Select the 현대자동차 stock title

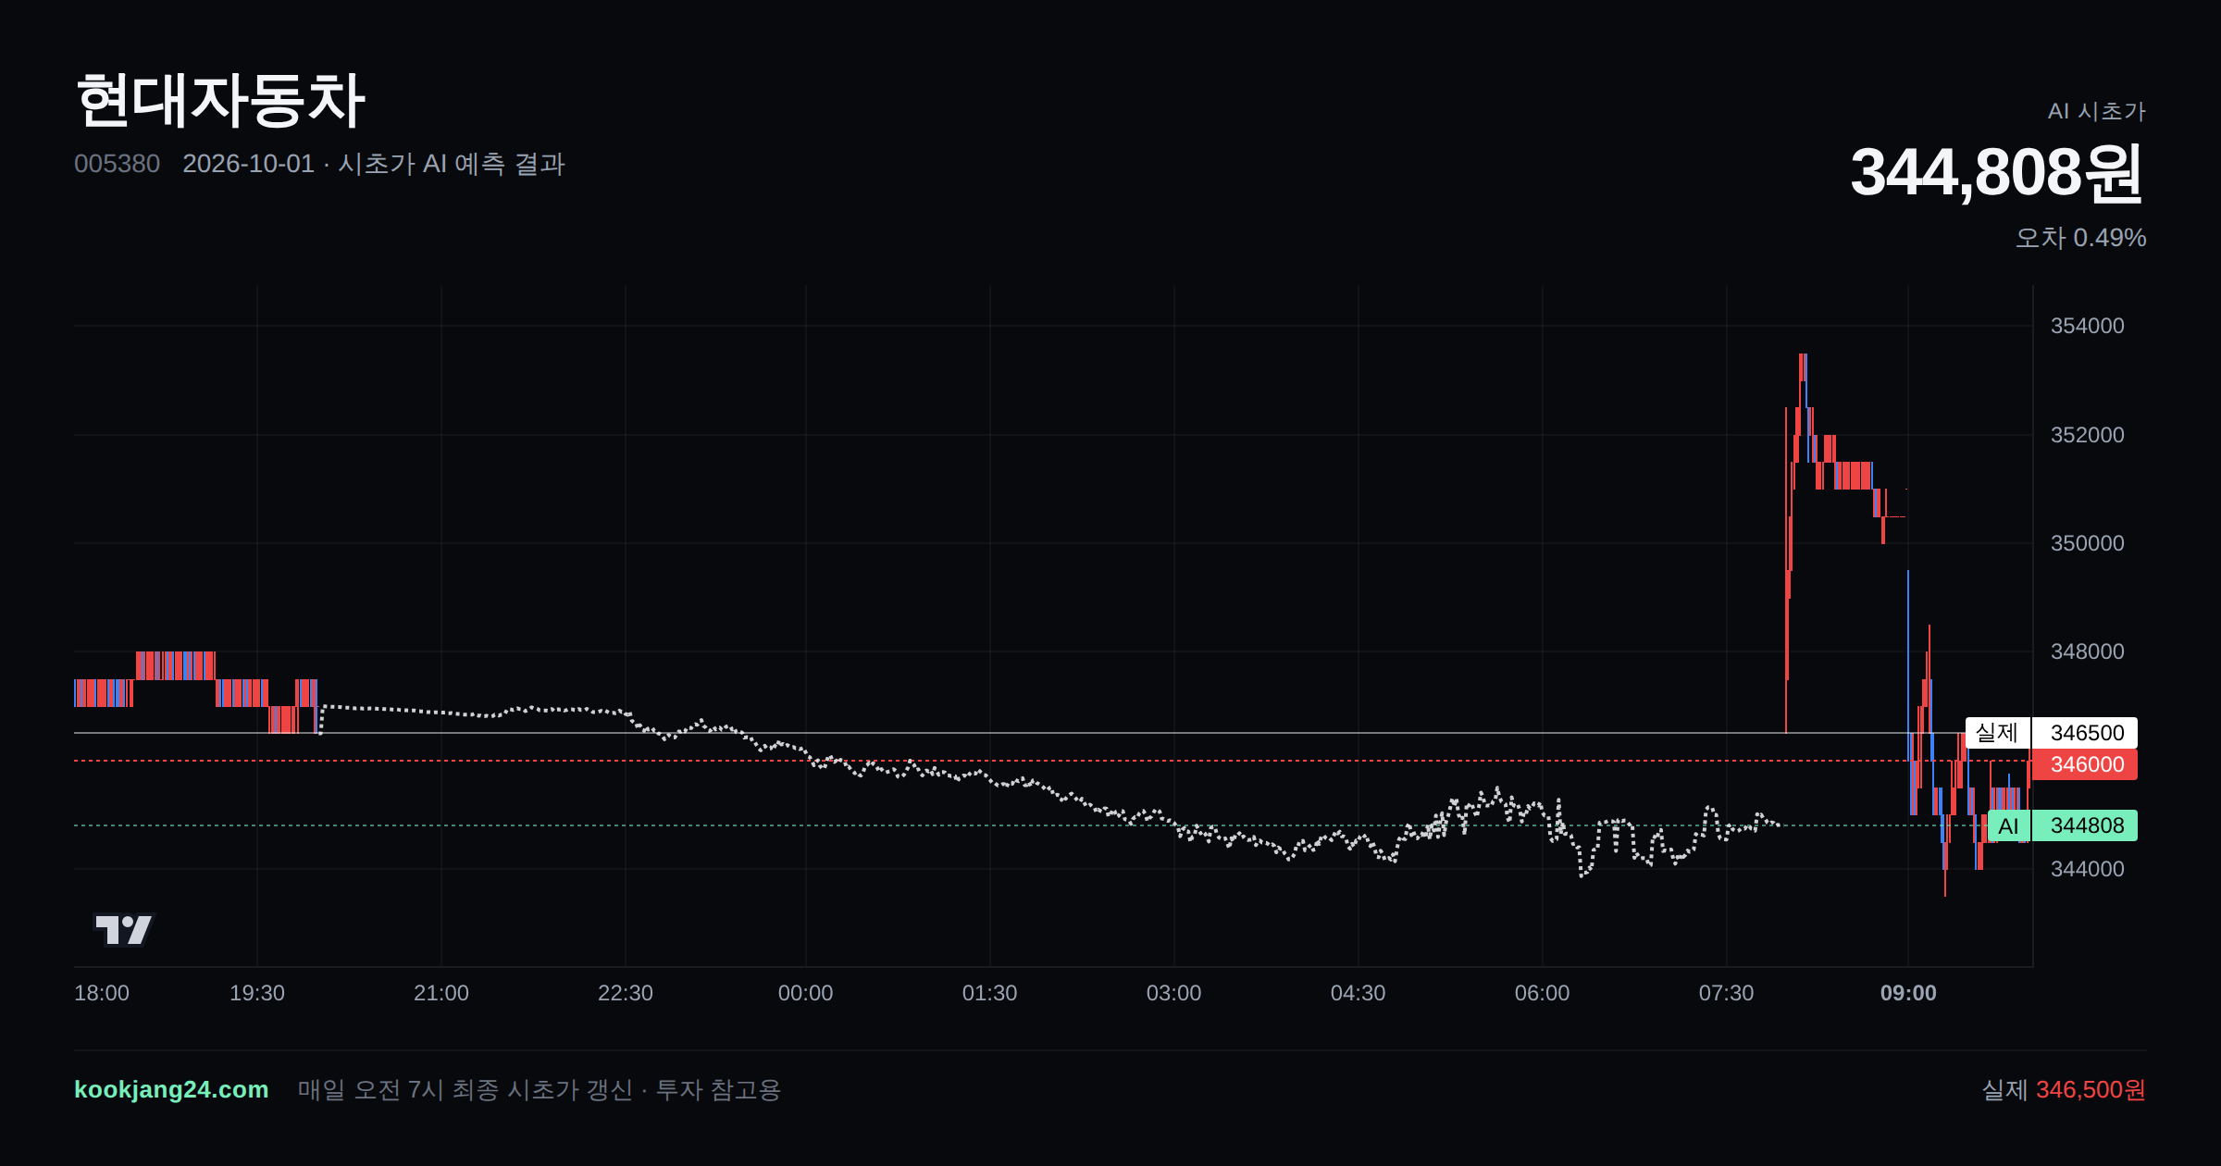point(220,100)
